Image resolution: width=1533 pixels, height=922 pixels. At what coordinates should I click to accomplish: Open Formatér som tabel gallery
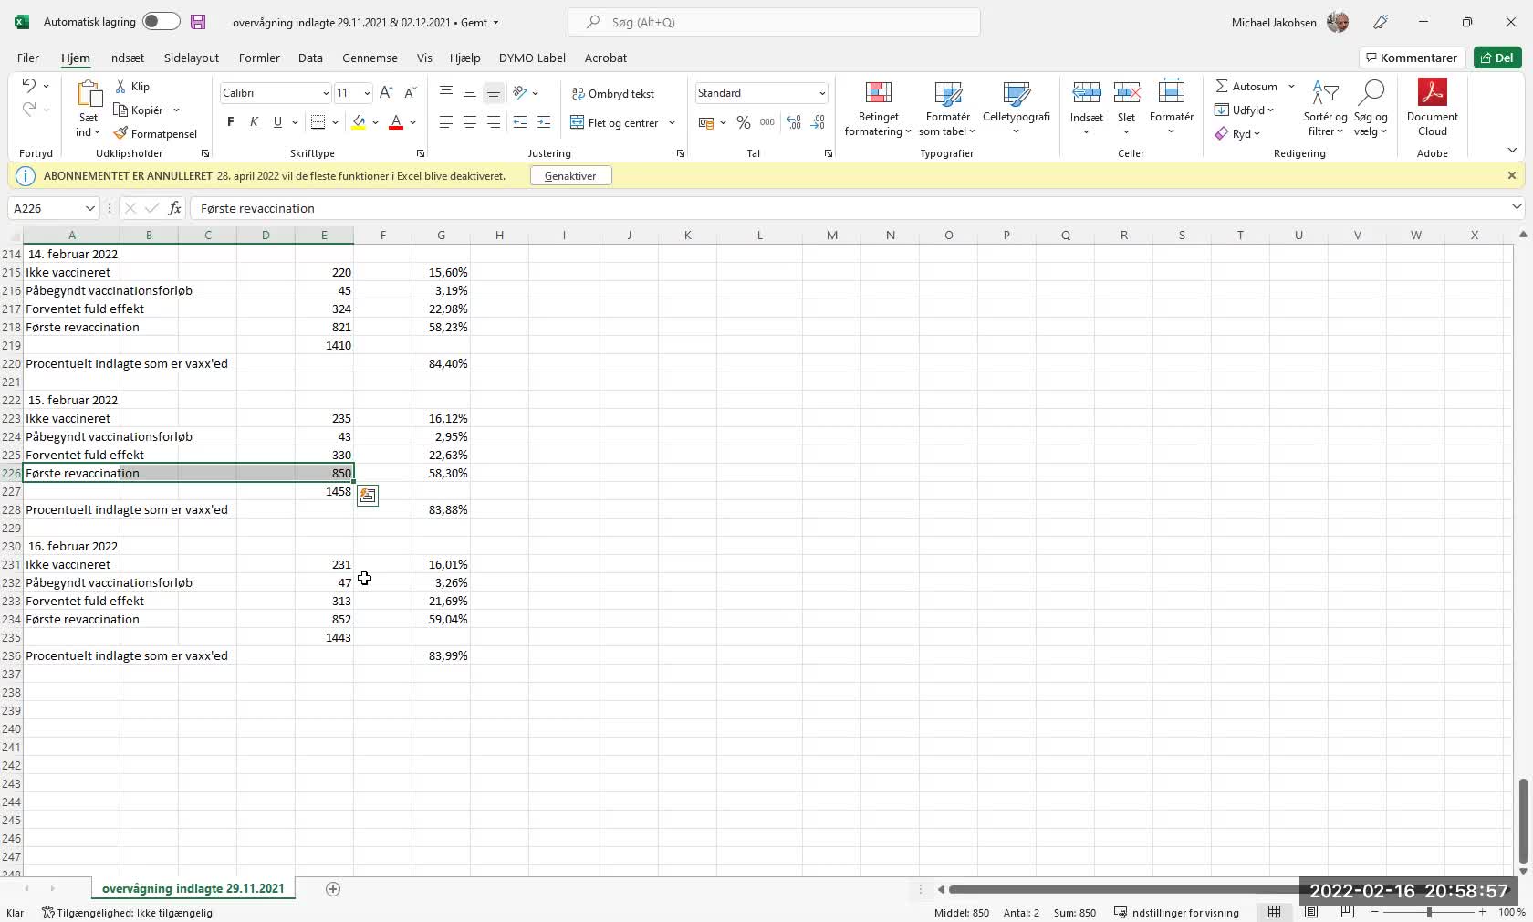(x=947, y=109)
